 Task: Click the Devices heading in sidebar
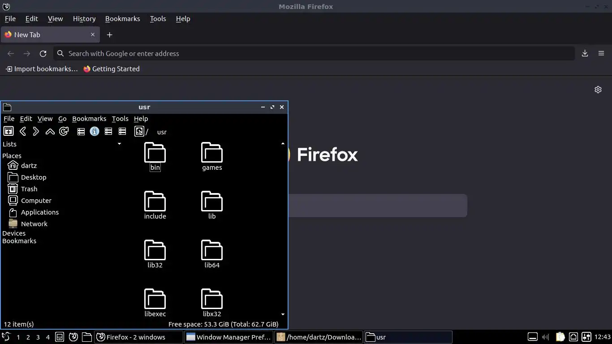[14, 233]
